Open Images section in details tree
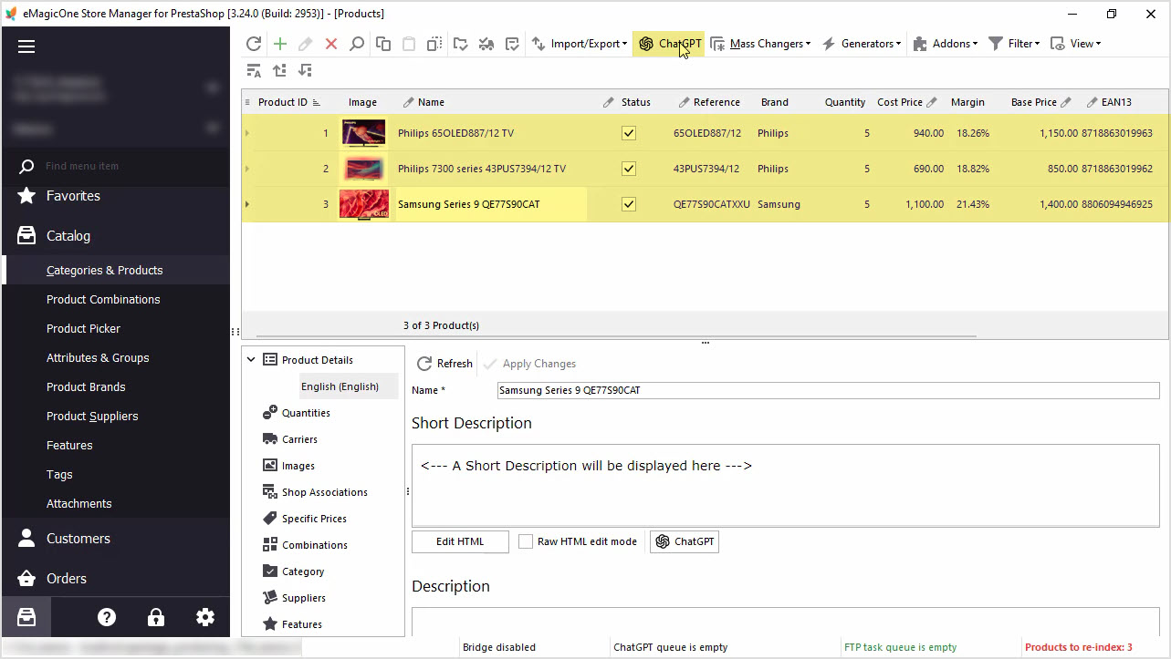This screenshot has width=1171, height=659. 298,466
